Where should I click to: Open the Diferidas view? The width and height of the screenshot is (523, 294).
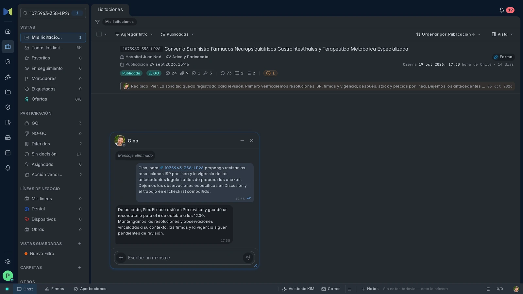click(x=53, y=144)
